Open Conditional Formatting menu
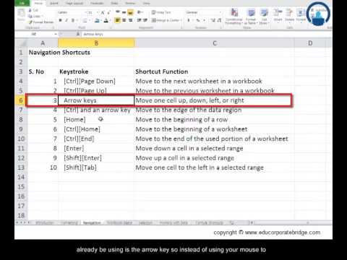Viewport: 347px width, 260px height. pos(234,17)
